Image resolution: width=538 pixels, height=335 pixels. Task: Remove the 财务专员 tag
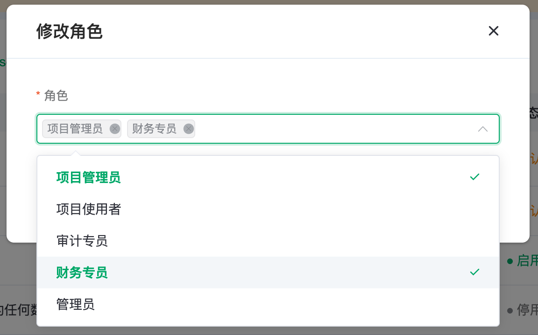(x=188, y=129)
